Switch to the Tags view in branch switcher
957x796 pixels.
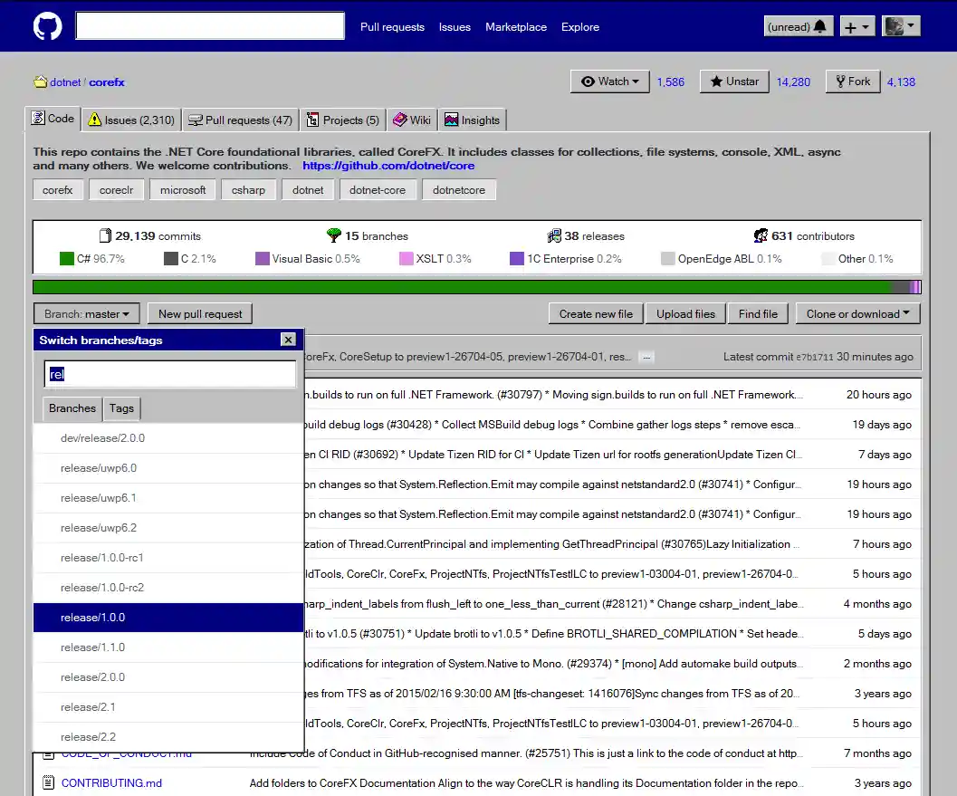coord(121,408)
